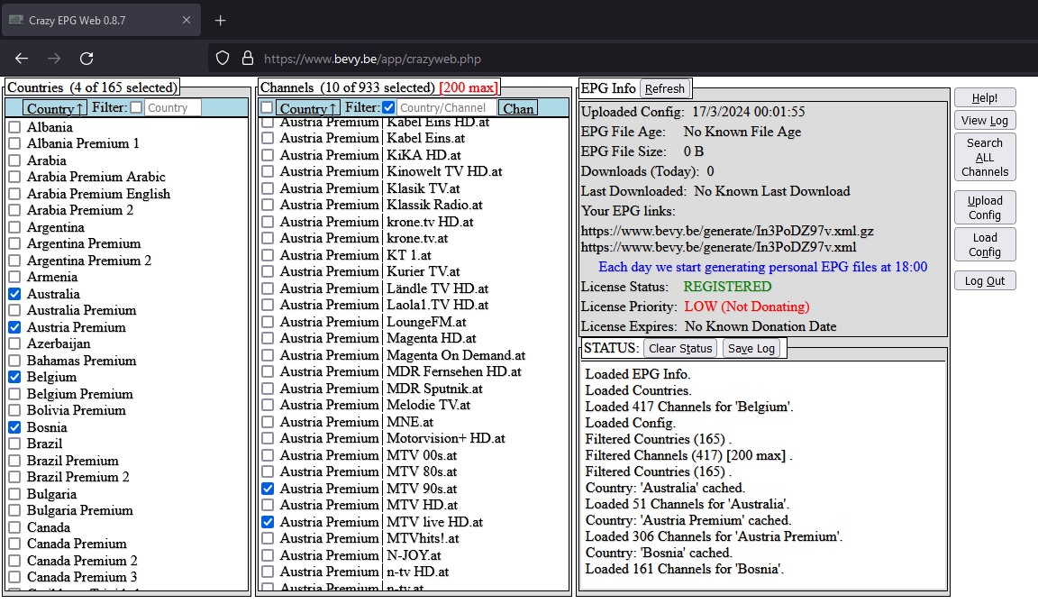Image resolution: width=1038 pixels, height=613 pixels.
Task: Toggle the Countries filter checkbox
Action: click(136, 107)
